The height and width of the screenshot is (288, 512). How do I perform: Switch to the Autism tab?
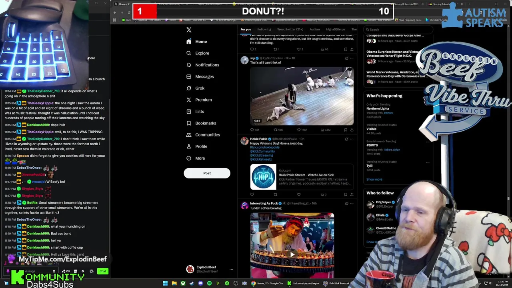pyautogui.click(x=314, y=29)
